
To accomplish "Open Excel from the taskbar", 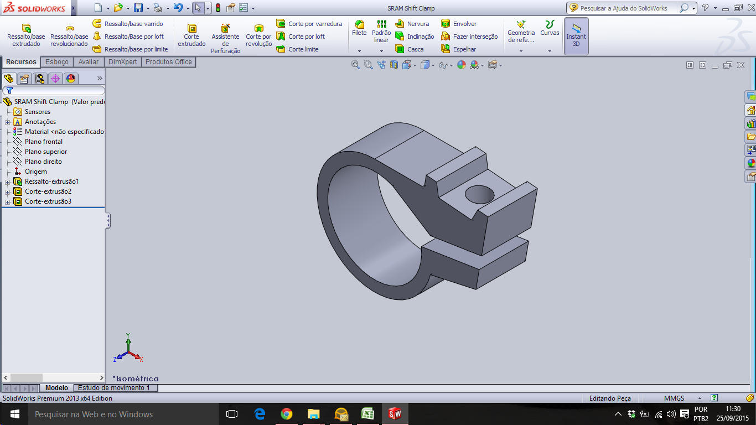I will tap(367, 414).
